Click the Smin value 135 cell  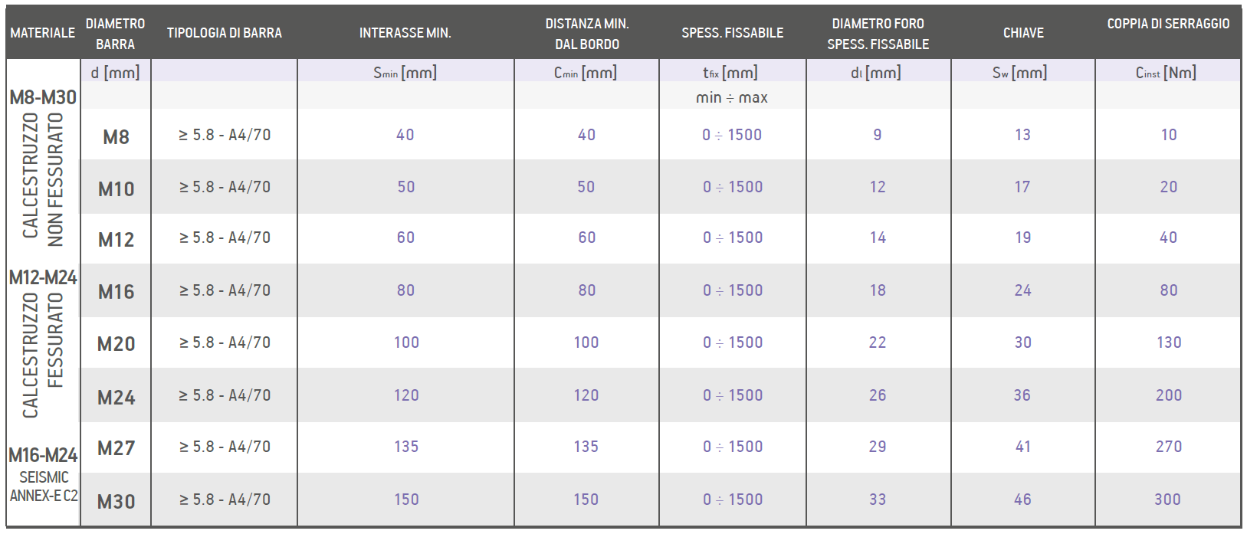point(406,447)
